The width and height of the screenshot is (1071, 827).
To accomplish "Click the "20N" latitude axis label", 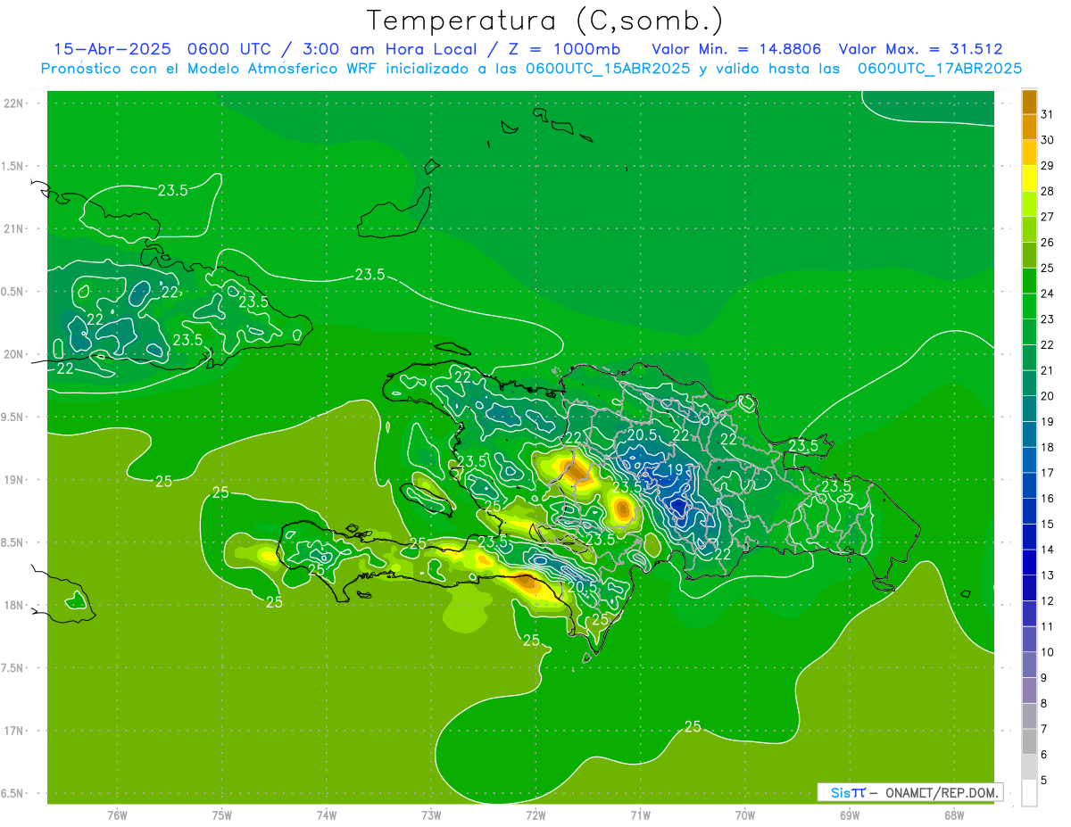I will coord(13,354).
